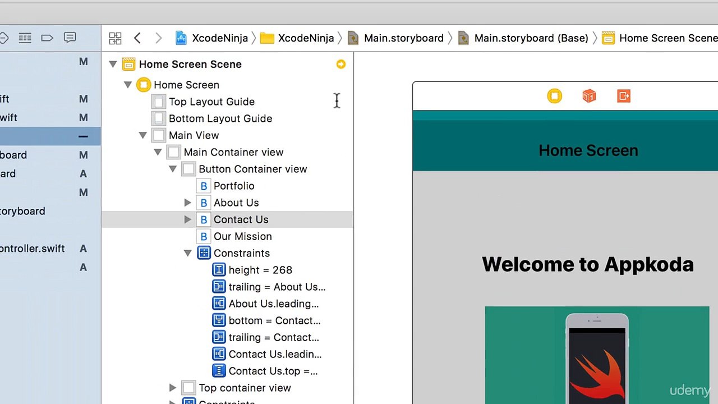Open the Debug navigator icon

click(x=25, y=38)
